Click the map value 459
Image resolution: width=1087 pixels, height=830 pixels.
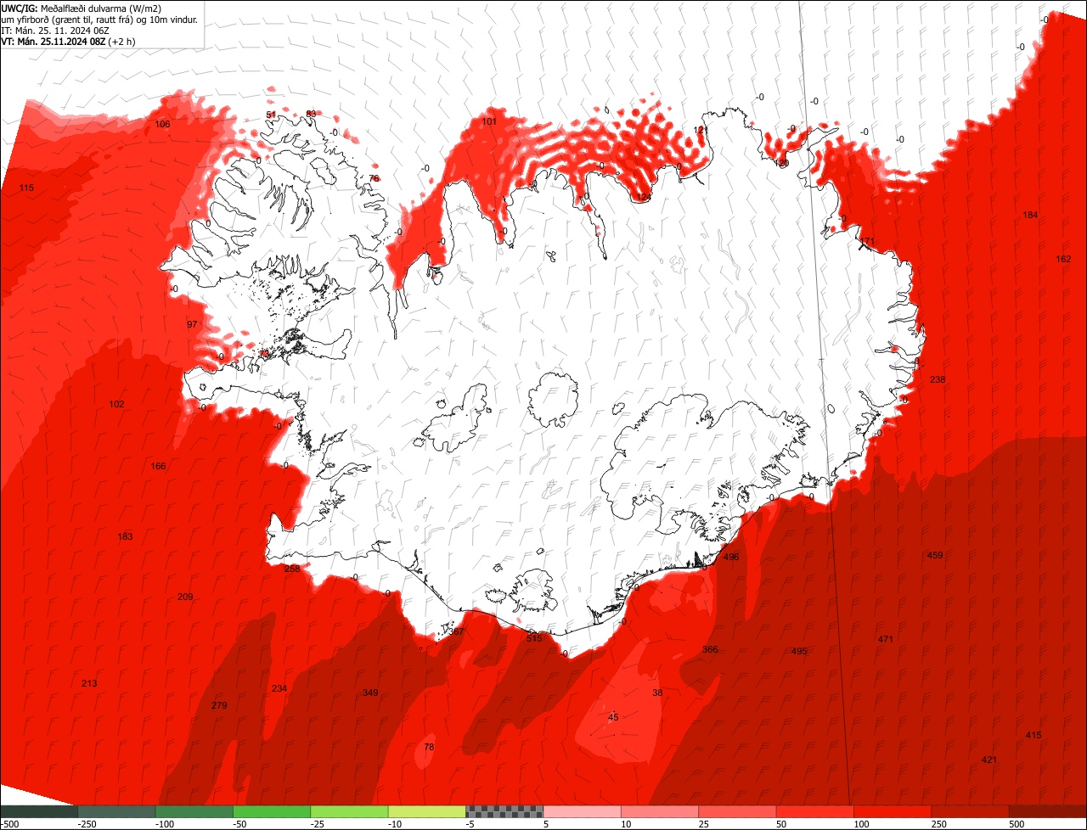click(x=935, y=555)
